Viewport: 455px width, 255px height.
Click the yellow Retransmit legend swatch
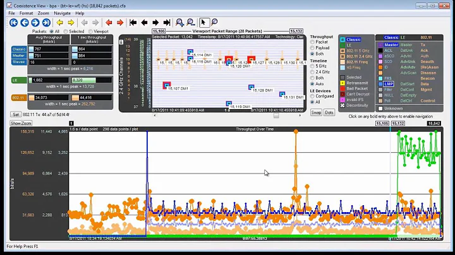[x=343, y=83]
